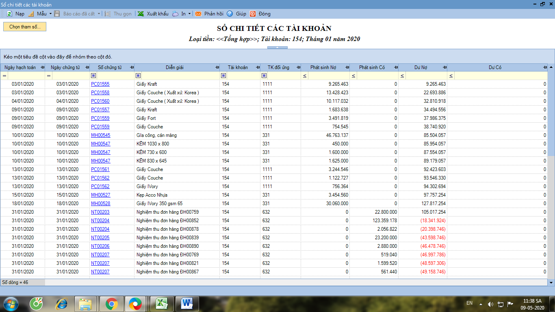Click the vertical scrollbar down arrow
555x312 pixels.
pos(551,282)
